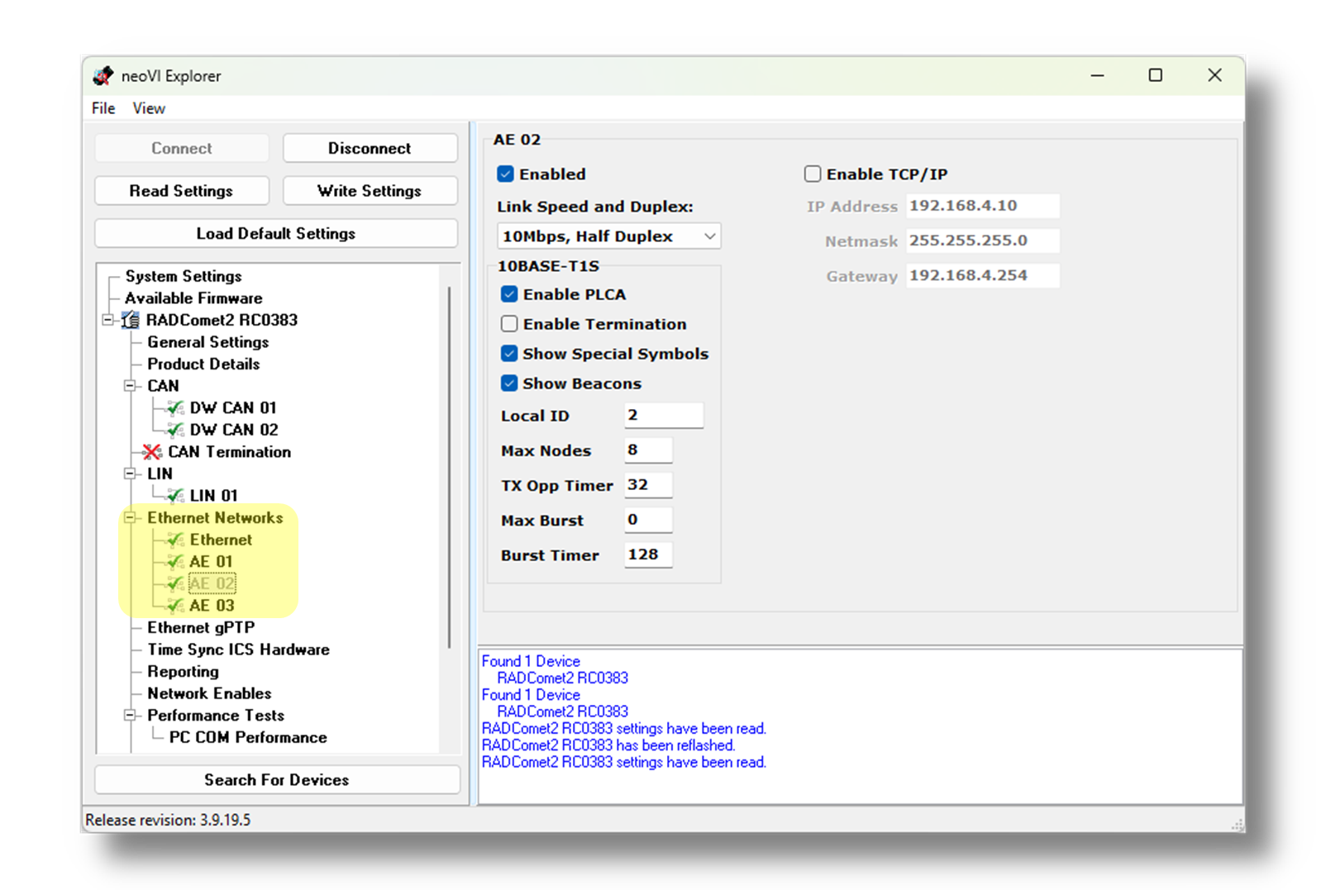The height and width of the screenshot is (890, 1326).
Task: Open the File menu
Action: pyautogui.click(x=103, y=108)
